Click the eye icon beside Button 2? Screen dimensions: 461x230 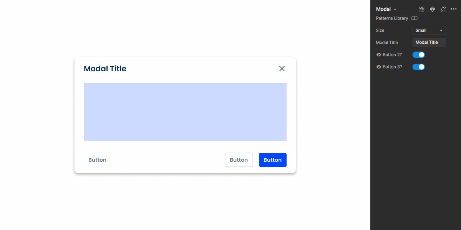pyautogui.click(x=378, y=54)
